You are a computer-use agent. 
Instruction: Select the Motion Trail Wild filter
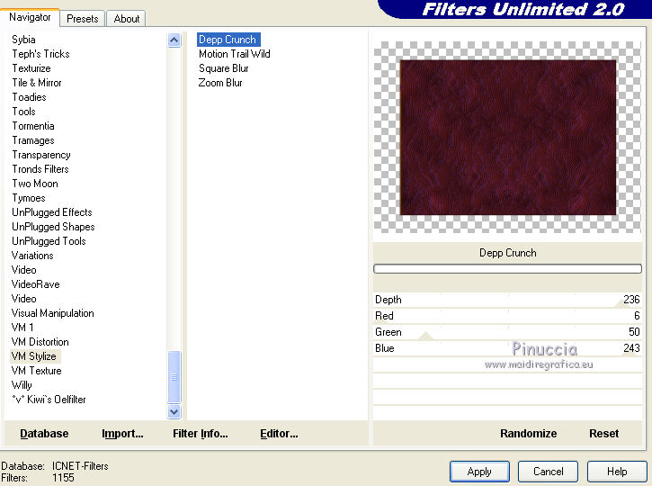coord(235,54)
